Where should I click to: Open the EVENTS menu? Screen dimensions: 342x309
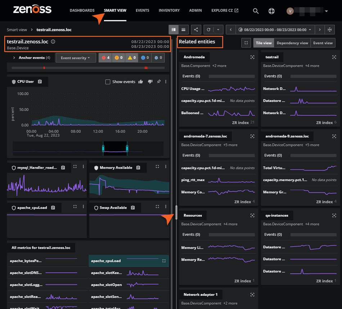pos(143,10)
